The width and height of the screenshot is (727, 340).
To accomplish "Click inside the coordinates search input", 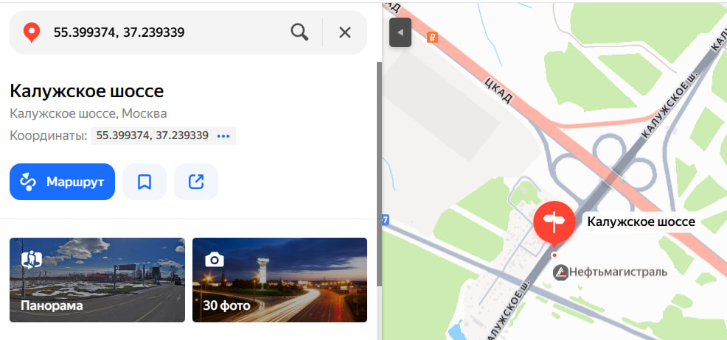I will [167, 32].
